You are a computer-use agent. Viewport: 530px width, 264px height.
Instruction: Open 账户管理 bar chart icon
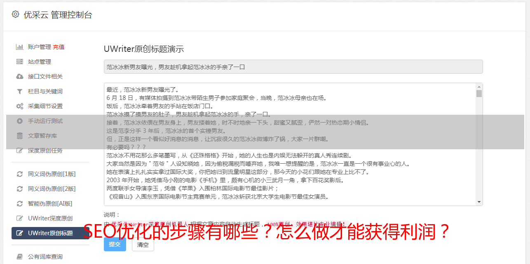tap(19, 47)
